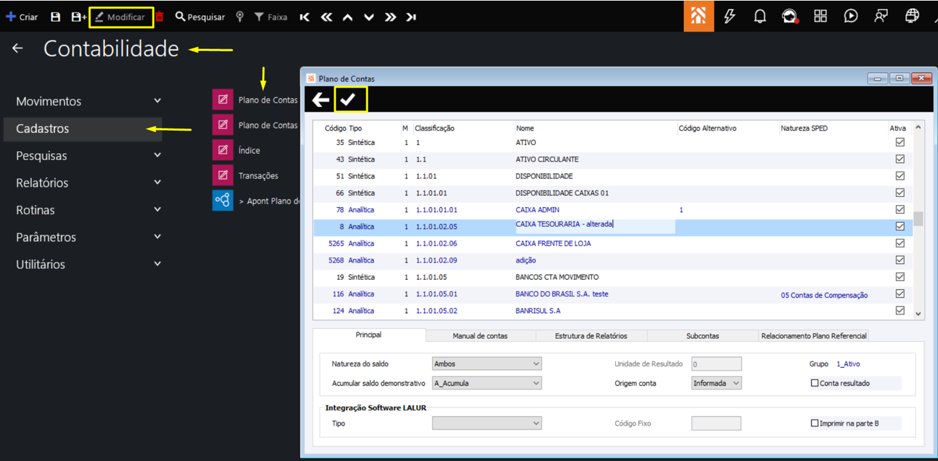Click the next record down arrow
The height and width of the screenshot is (461, 938).
(369, 17)
